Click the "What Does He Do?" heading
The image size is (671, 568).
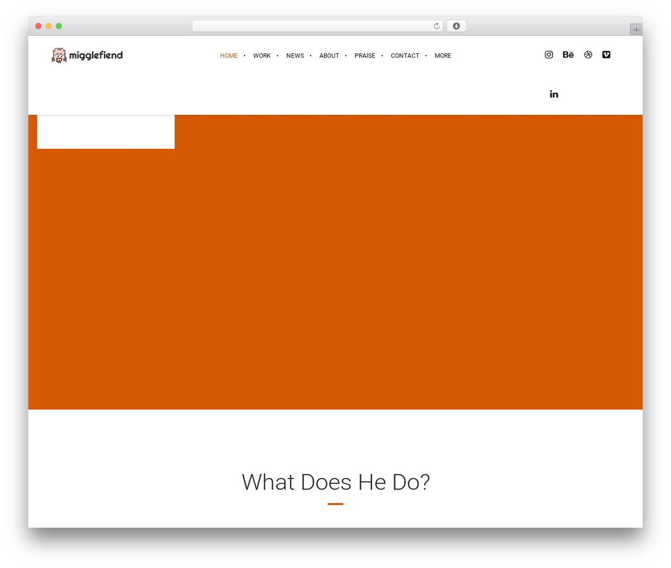click(x=335, y=482)
